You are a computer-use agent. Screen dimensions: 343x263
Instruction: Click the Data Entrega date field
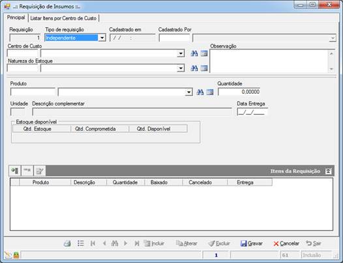252,112
